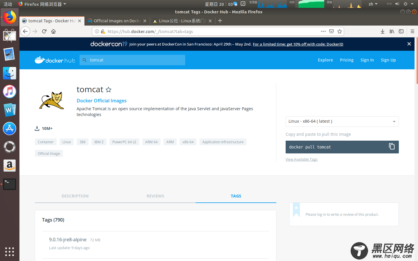The image size is (418, 261).
Task: Click the x86-64 chip
Action: pos(188,142)
